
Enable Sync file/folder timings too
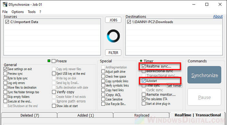click(6, 92)
